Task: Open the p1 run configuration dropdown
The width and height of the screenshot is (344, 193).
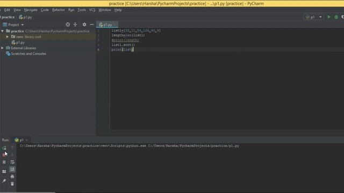Action: [x=314, y=17]
